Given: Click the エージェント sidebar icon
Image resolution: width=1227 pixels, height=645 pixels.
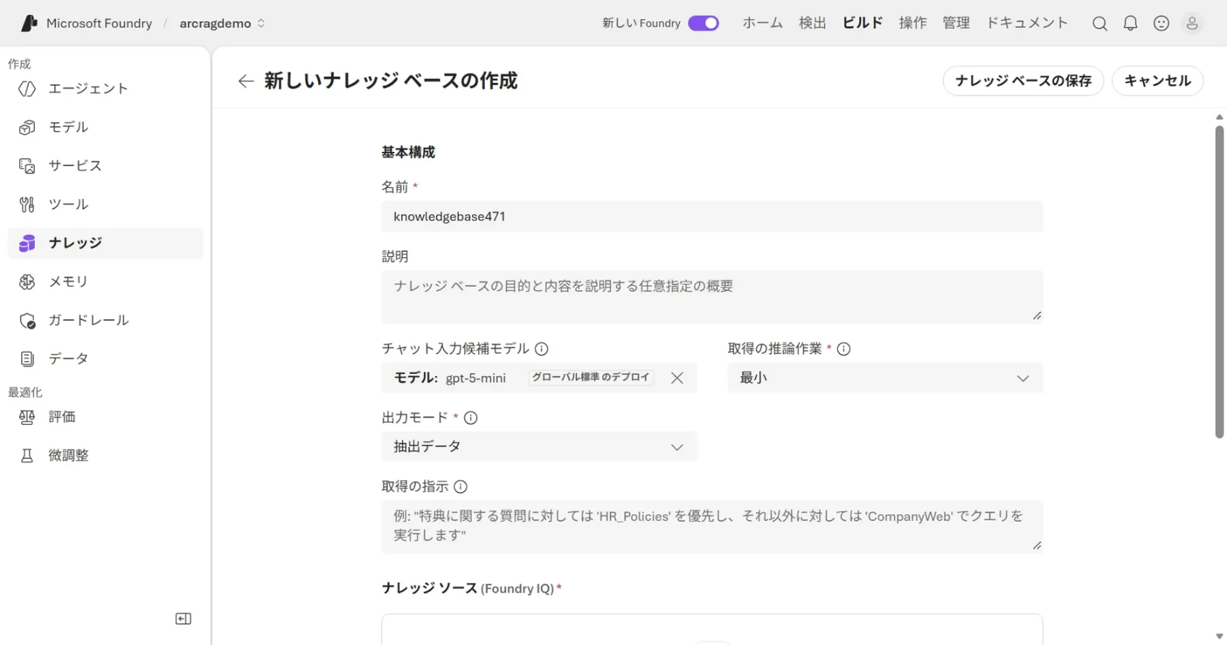Looking at the screenshot, I should coord(27,89).
